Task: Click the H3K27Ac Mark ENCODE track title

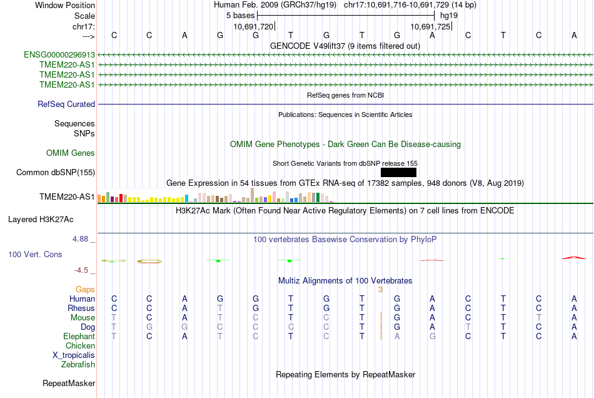Action: [x=345, y=211]
